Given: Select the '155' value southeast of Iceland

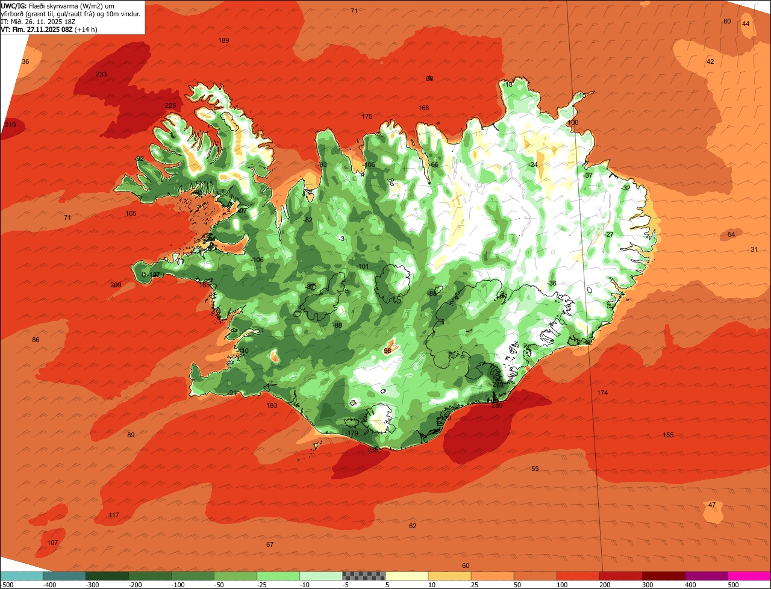Looking at the screenshot, I should point(668,435).
